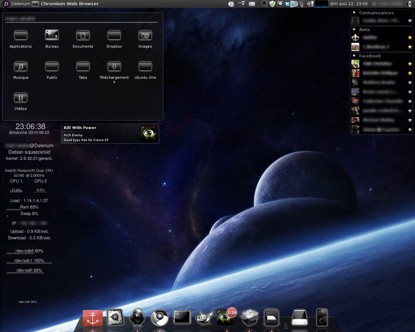The width and height of the screenshot is (415, 332).
Task: Click the picture frame tray icon
Action: (x=294, y=4)
